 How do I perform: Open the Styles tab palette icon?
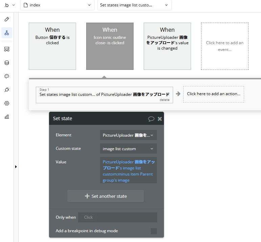point(7,76)
